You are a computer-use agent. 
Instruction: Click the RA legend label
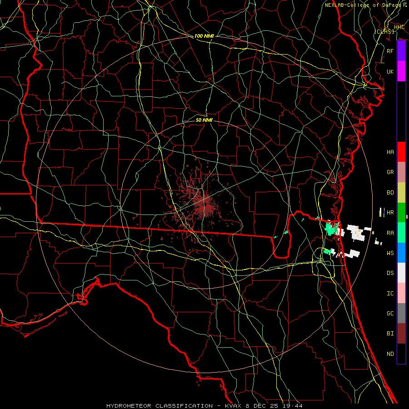click(390, 233)
